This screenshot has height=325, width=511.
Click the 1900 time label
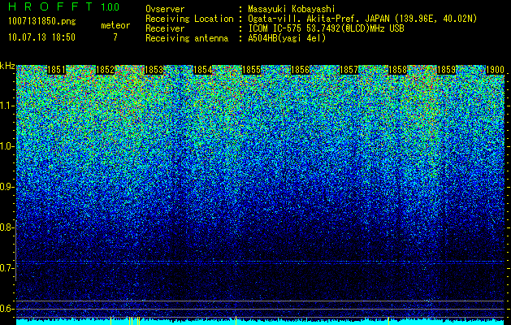(x=495, y=70)
